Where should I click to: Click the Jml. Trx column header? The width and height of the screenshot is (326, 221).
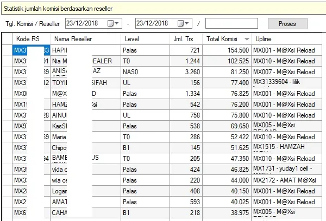click(x=186, y=40)
